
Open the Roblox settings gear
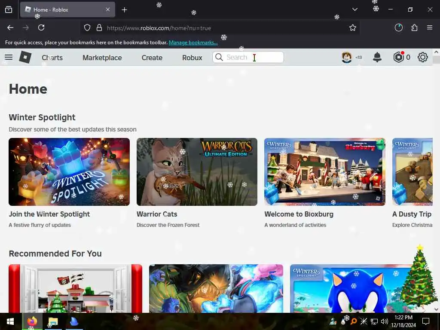point(423,57)
